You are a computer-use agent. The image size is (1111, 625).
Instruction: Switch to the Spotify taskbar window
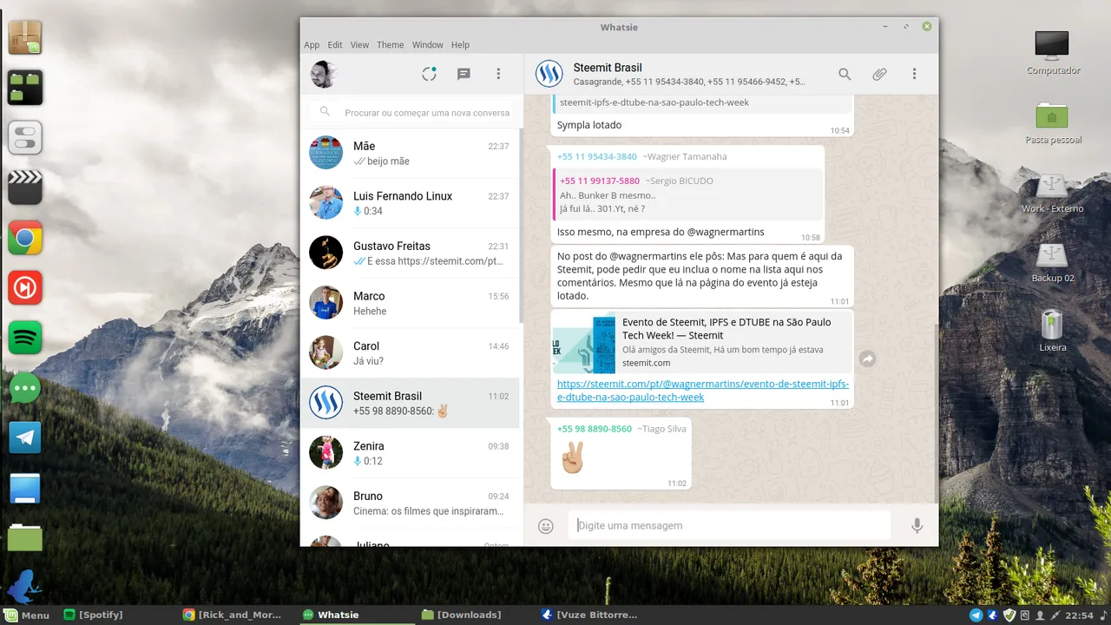point(94,615)
